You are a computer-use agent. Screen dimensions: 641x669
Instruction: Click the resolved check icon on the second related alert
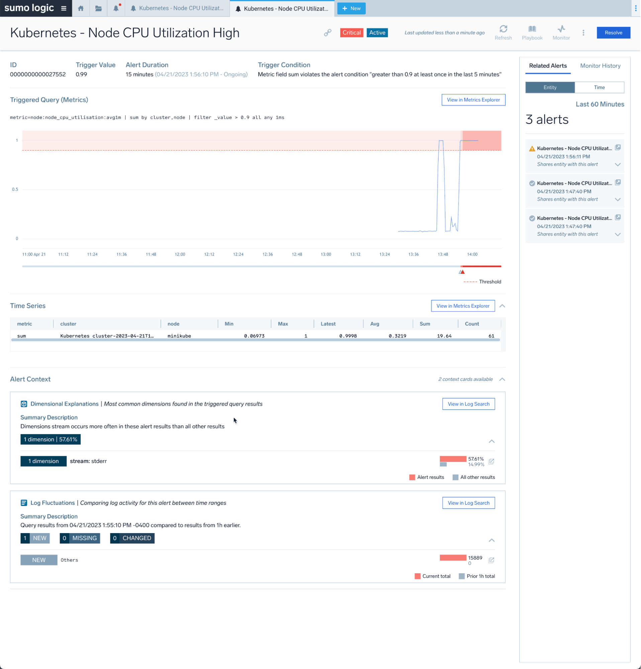(532, 183)
